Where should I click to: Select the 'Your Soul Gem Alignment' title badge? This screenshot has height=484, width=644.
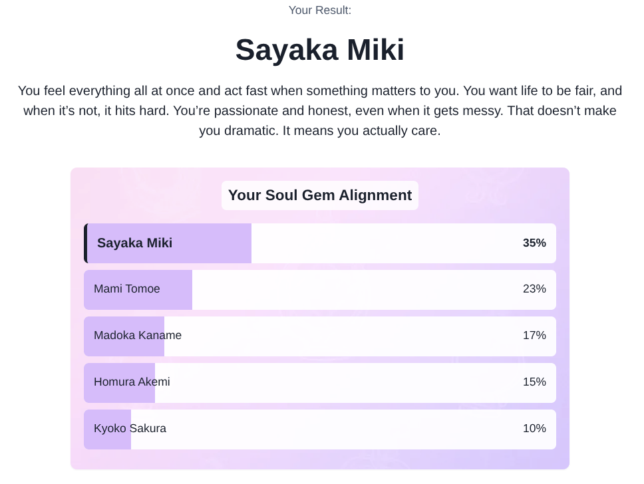[x=319, y=195]
